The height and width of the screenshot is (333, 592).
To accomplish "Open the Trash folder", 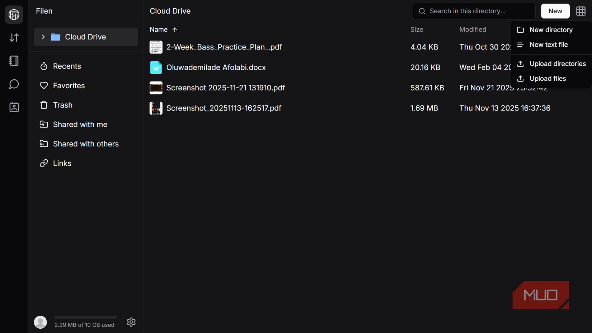I will click(x=63, y=105).
